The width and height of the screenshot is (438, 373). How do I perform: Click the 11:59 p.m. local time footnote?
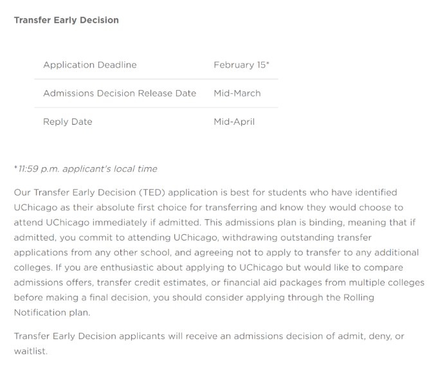point(86,168)
